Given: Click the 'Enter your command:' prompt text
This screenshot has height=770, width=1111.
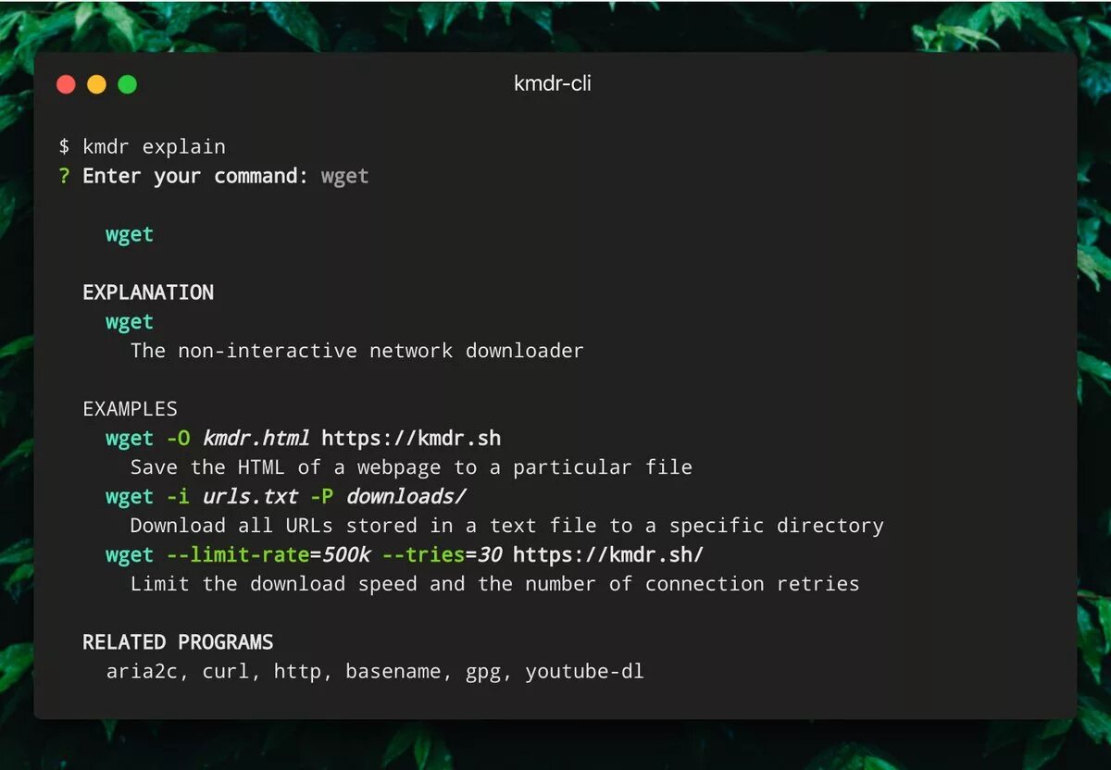Looking at the screenshot, I should pyautogui.click(x=195, y=176).
